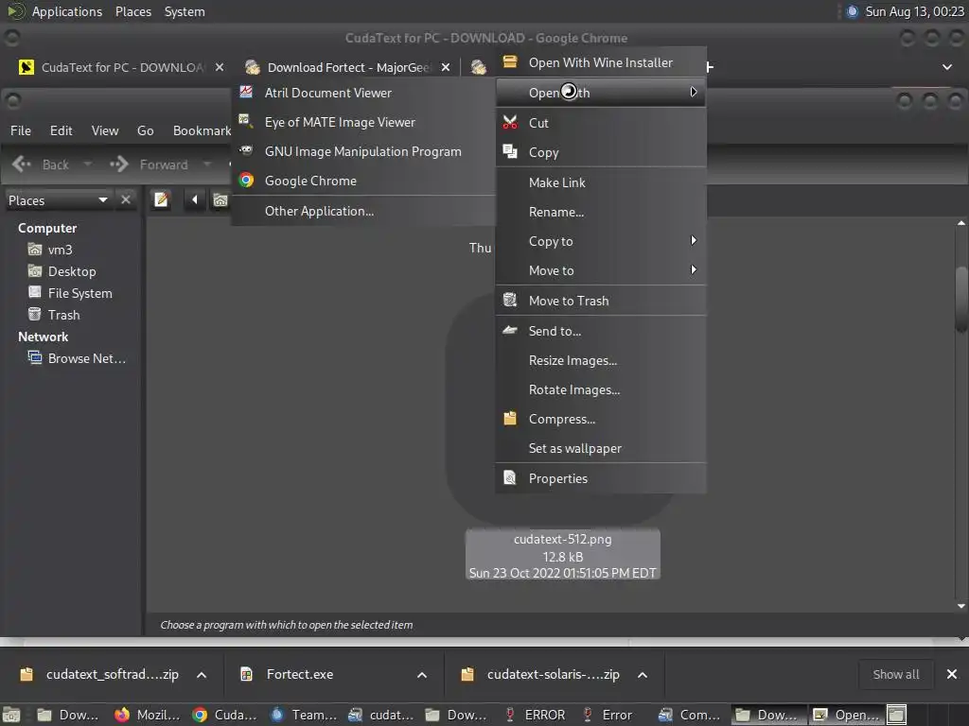The width and height of the screenshot is (969, 726).
Task: Open the View menu in file manager
Action: 105,130
